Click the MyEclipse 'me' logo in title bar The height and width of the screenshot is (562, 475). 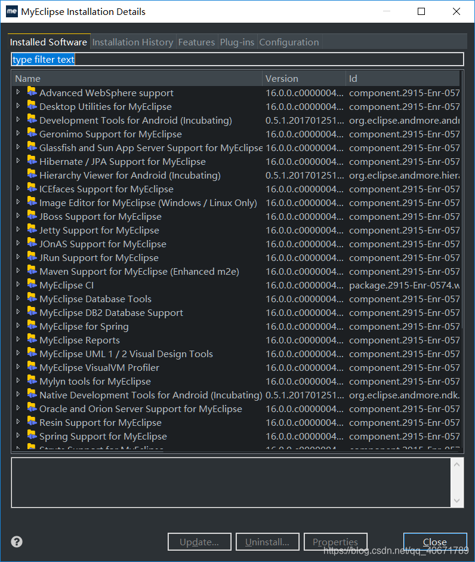[x=12, y=11]
